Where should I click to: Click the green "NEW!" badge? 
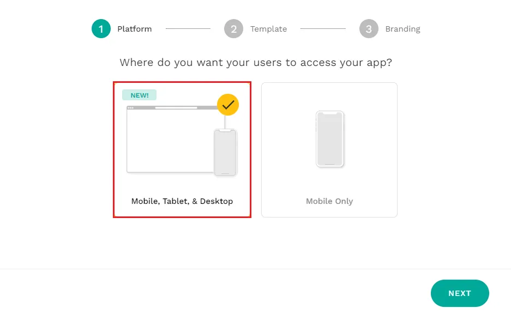140,95
